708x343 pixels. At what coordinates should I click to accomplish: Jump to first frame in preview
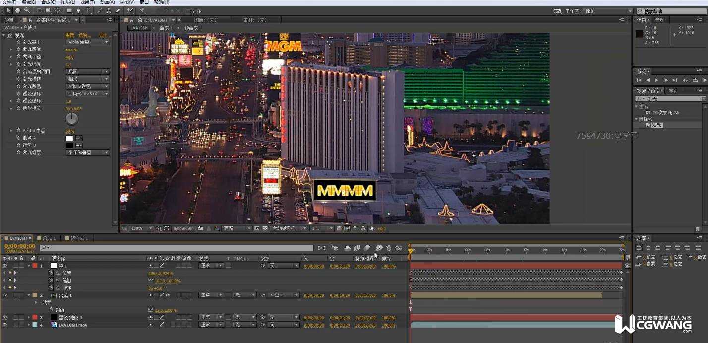click(639, 80)
